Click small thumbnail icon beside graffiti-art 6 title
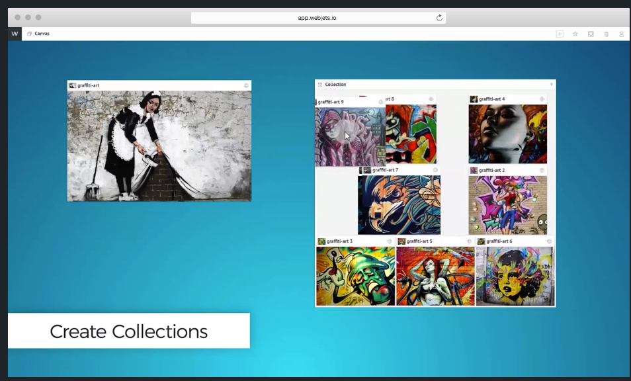 tap(481, 241)
